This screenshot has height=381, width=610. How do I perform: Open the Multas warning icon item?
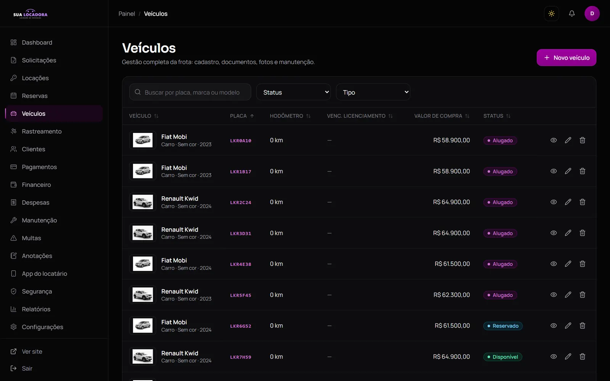54,238
